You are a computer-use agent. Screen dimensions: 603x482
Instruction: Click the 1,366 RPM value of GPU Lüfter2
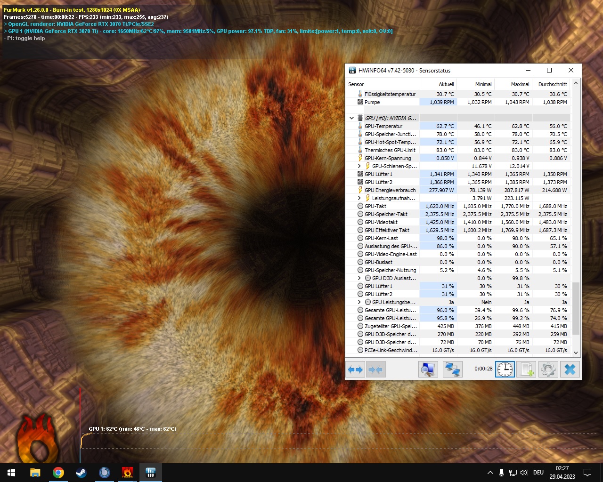point(442,182)
